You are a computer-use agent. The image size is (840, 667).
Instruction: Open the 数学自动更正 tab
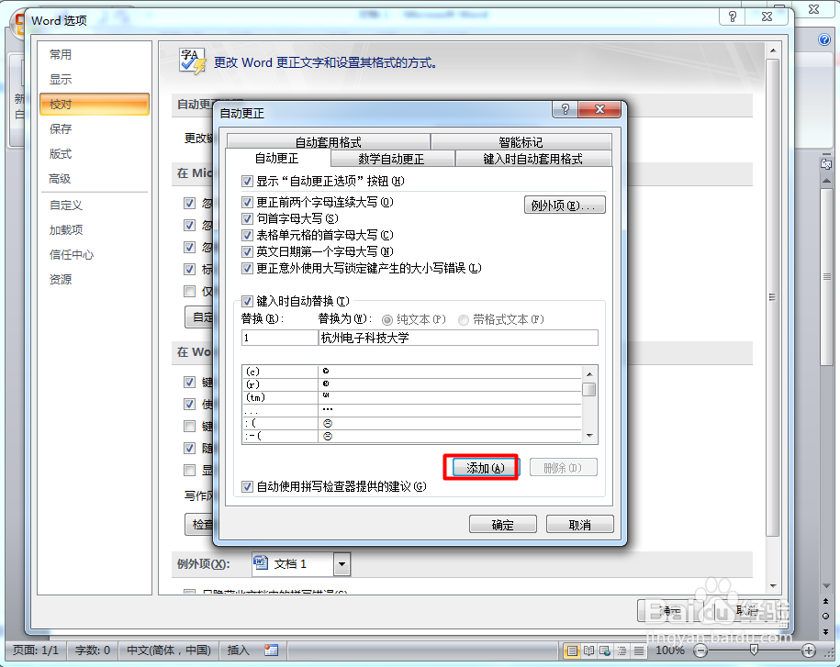(392, 159)
